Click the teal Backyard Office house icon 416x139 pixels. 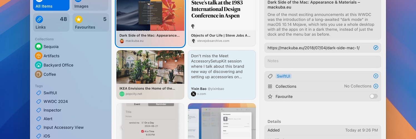click(x=39, y=65)
